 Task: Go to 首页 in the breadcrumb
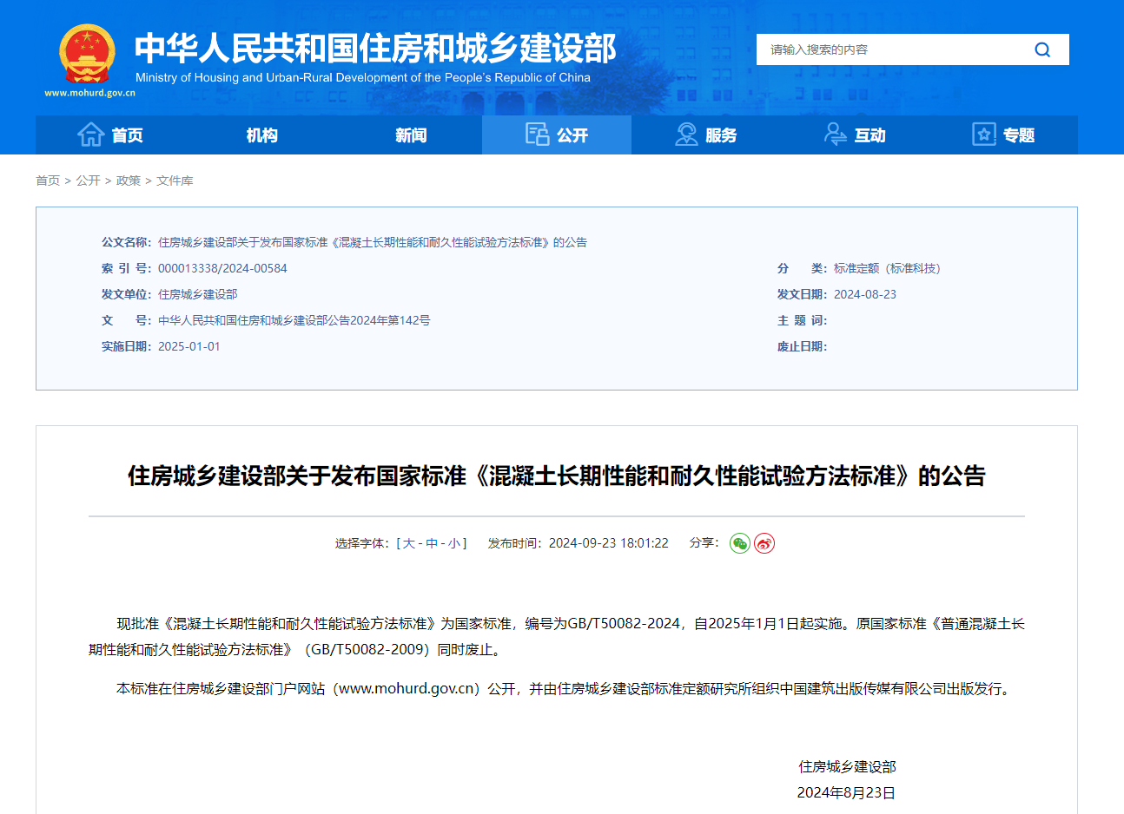(x=48, y=181)
